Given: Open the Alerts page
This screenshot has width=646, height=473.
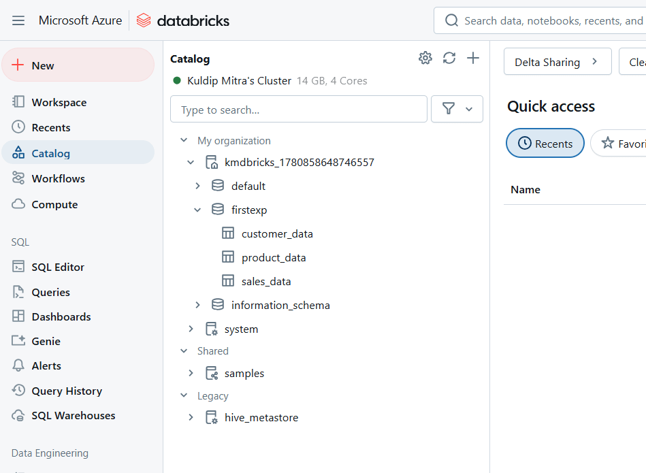Looking at the screenshot, I should click(46, 365).
